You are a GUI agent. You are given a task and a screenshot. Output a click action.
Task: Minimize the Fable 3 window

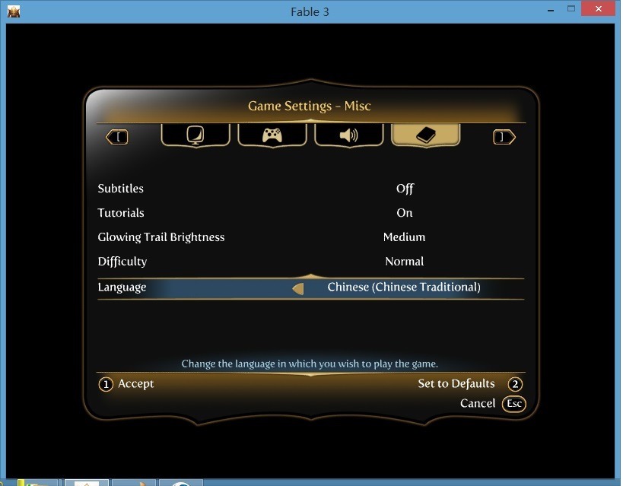coord(551,11)
